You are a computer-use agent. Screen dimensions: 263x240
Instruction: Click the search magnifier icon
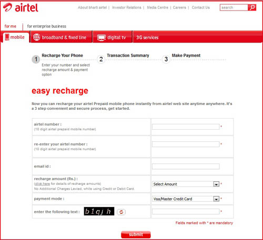point(252,7)
